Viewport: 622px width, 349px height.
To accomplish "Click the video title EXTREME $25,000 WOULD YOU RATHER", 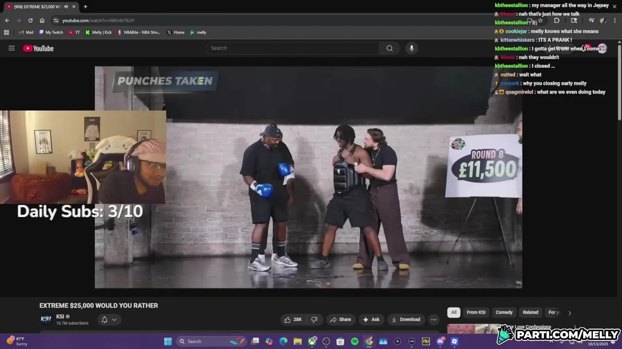I will (99, 305).
